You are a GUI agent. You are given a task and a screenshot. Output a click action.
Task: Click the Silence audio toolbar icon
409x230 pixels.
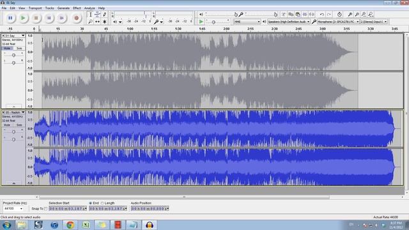[x=312, y=14]
